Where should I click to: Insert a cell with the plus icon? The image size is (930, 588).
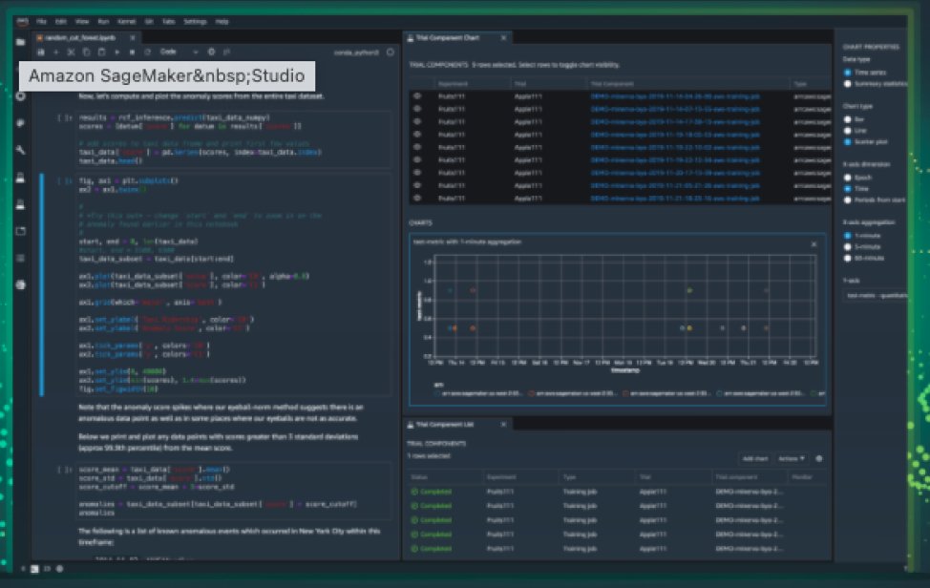56,52
